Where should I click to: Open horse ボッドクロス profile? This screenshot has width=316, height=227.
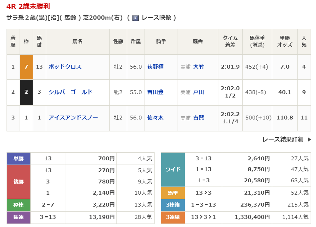(65, 67)
